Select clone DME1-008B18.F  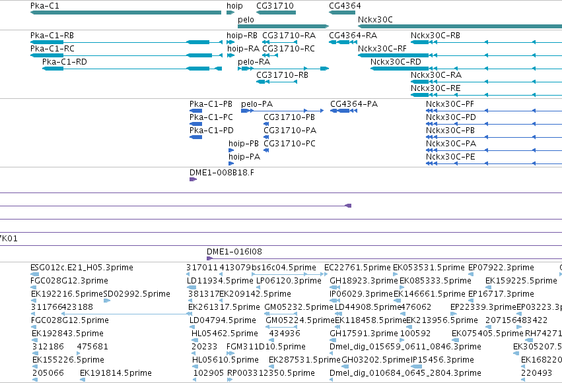(193, 179)
